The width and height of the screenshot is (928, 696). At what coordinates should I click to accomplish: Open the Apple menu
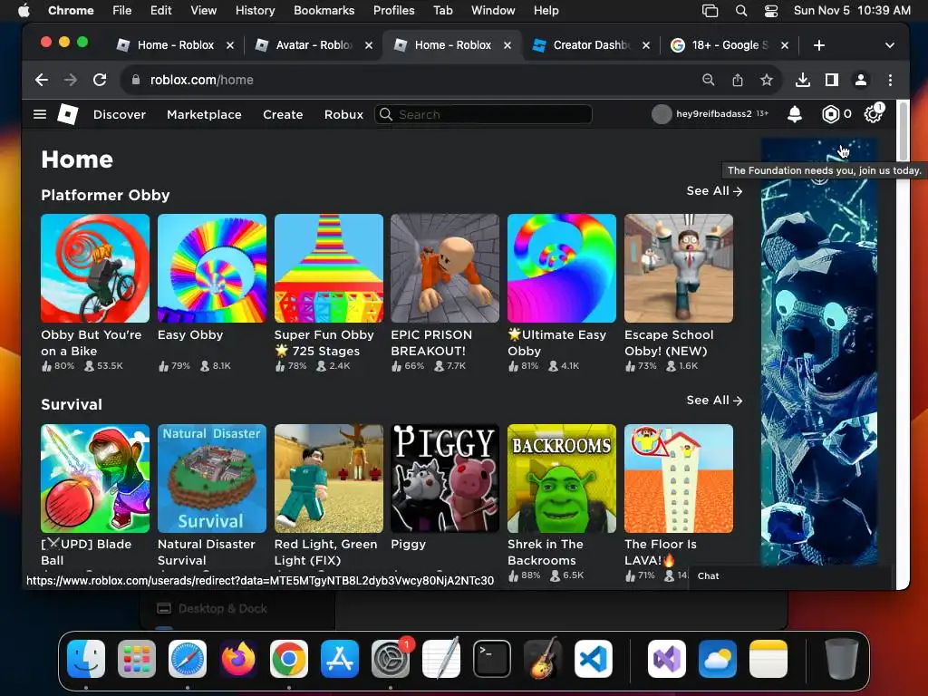[x=24, y=11]
